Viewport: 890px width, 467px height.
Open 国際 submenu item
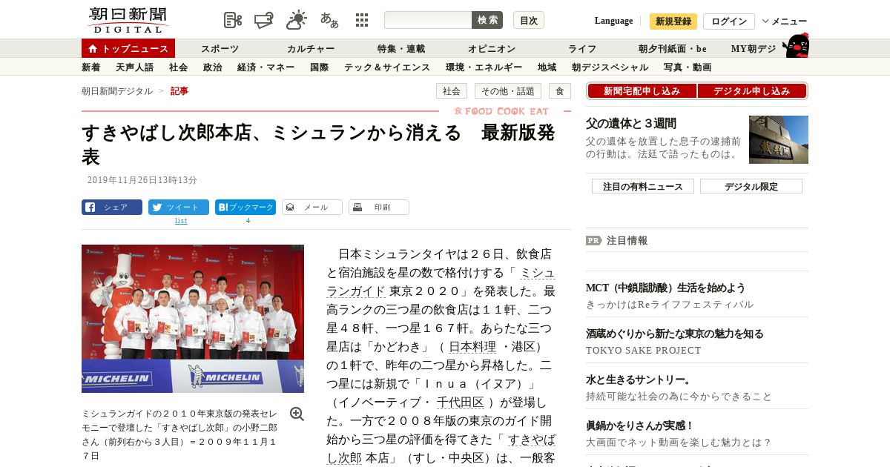[320, 67]
